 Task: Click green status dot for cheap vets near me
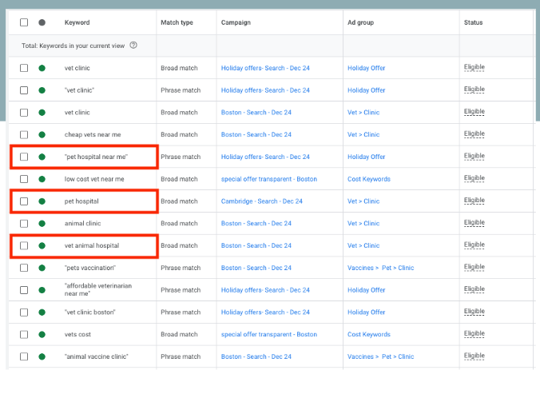click(42, 134)
